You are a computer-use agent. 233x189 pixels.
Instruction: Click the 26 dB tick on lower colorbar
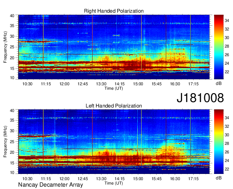227,152
